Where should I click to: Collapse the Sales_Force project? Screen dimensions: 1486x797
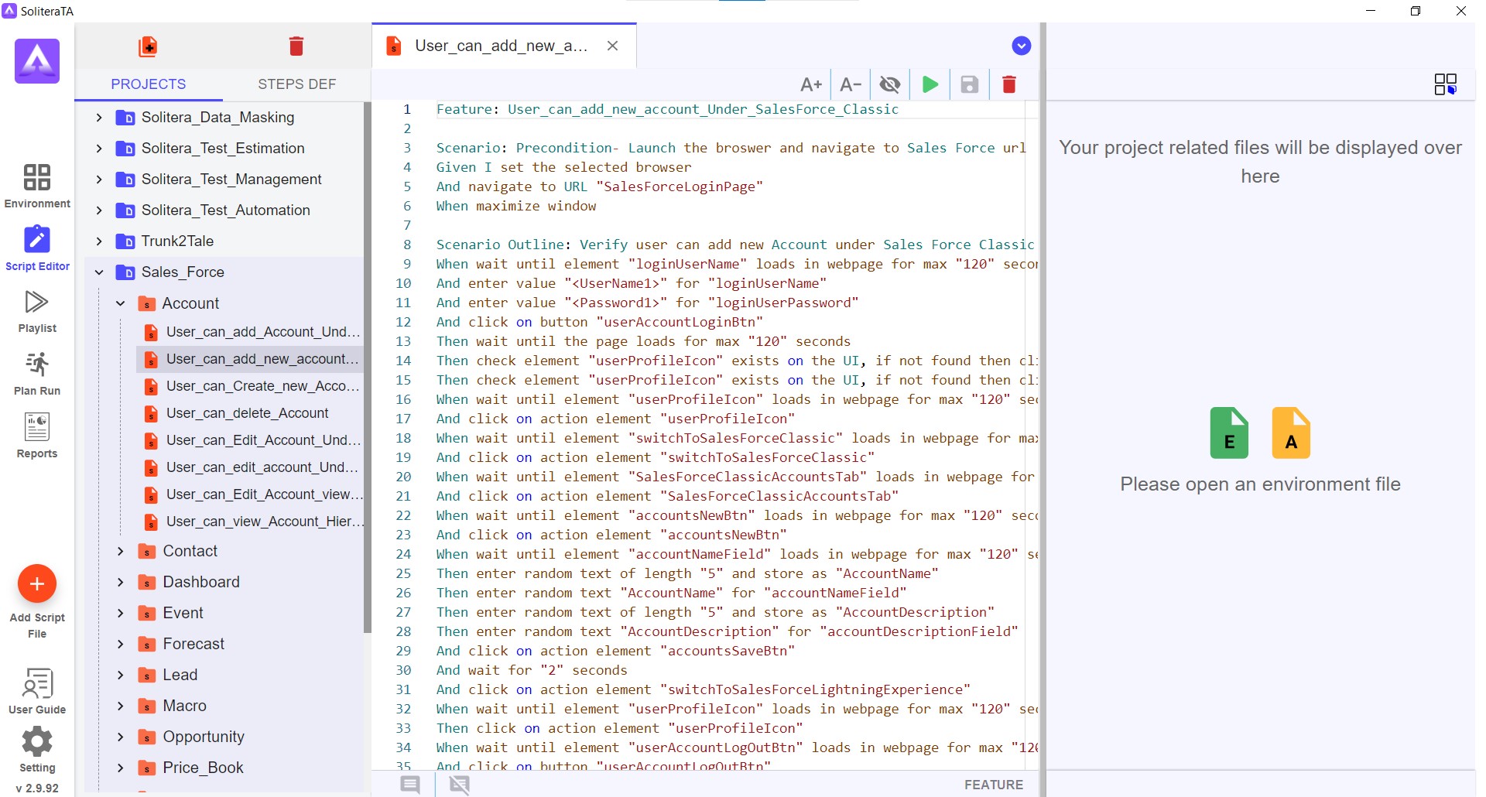[x=99, y=272]
